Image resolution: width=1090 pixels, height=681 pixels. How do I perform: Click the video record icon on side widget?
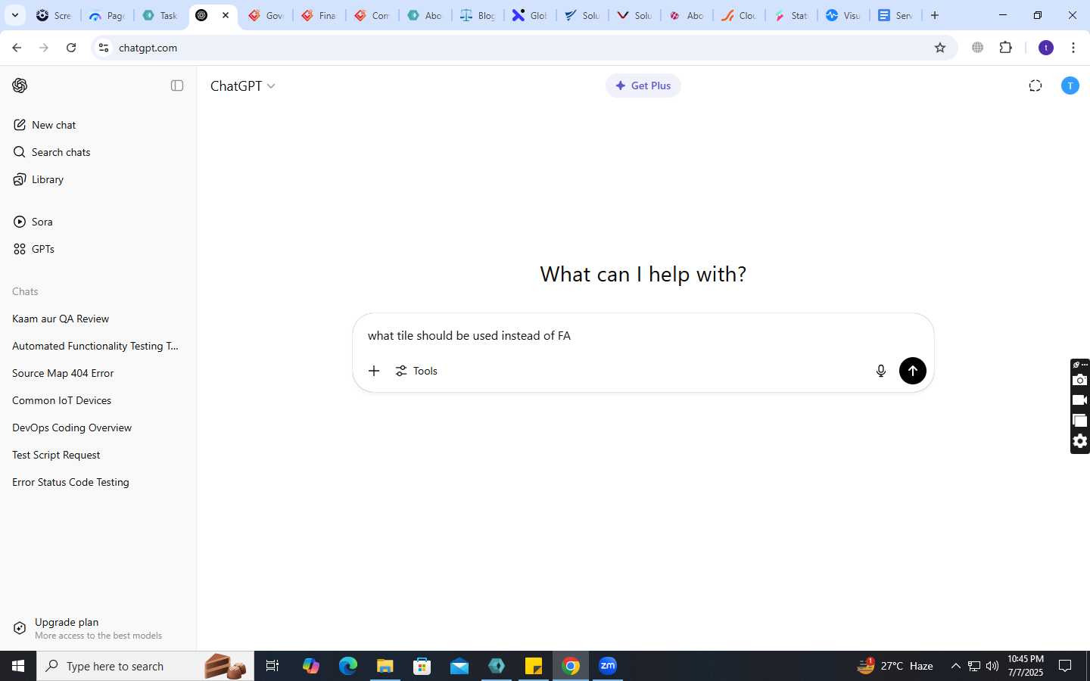point(1080,400)
